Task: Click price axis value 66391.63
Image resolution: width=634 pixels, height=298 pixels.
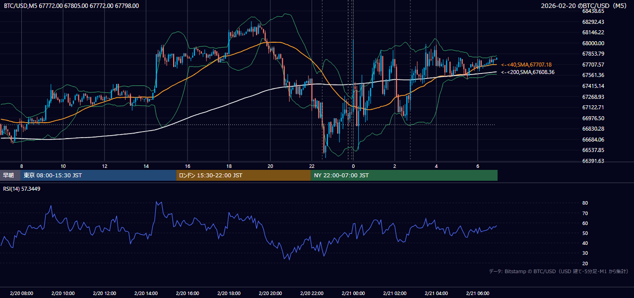Action: [x=593, y=161]
